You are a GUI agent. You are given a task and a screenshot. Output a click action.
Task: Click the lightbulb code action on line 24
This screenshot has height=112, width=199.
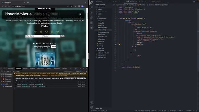point(119,44)
